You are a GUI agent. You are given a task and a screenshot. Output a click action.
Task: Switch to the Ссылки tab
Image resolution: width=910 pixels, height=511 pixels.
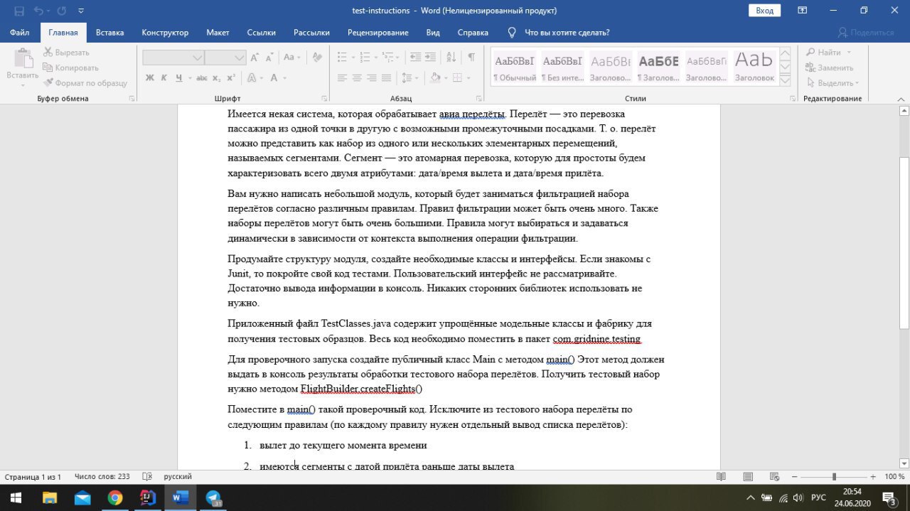coord(261,33)
